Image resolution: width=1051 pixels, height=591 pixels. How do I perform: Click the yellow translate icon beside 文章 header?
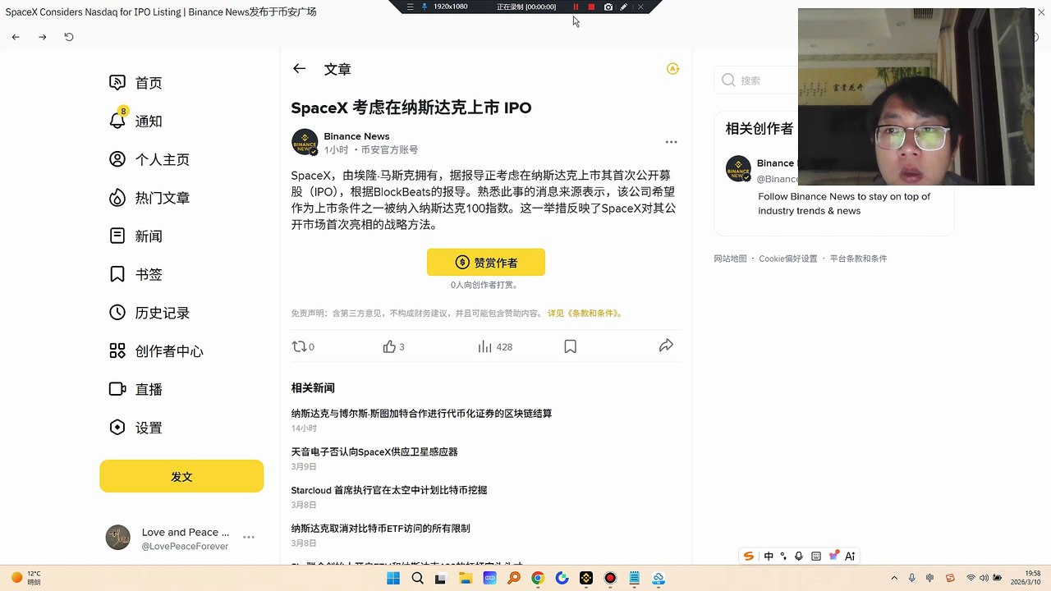pos(672,69)
